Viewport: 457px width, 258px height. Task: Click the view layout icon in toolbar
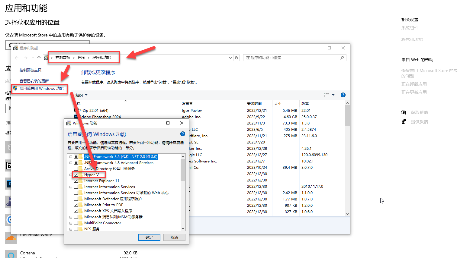tap(326, 95)
